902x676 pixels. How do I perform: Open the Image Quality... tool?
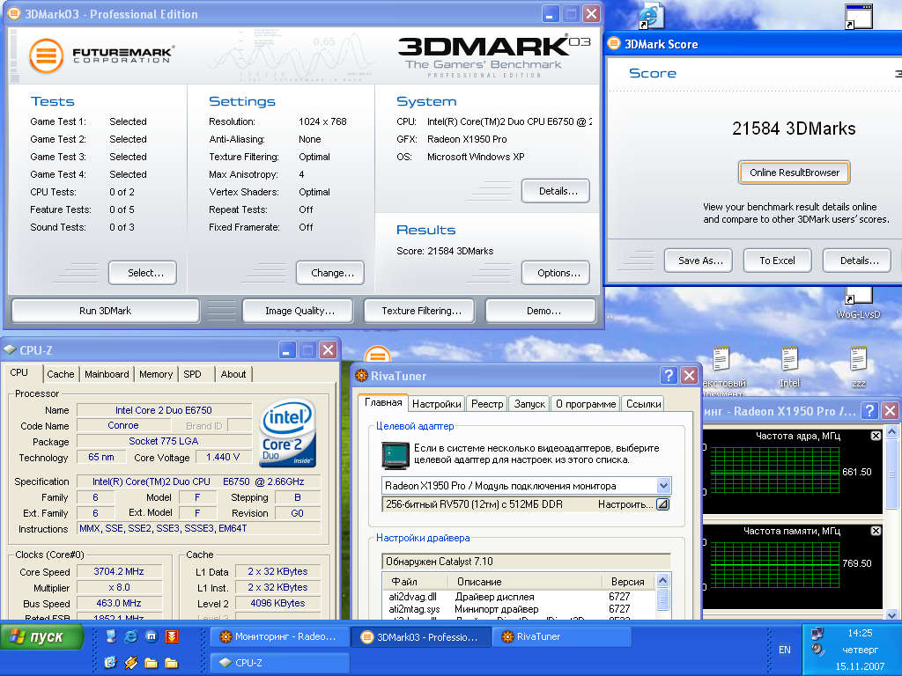click(x=298, y=311)
